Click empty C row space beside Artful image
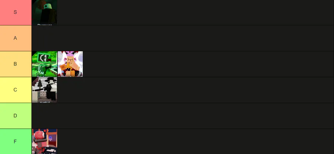This screenshot has width=334, height=154. tap(195, 90)
